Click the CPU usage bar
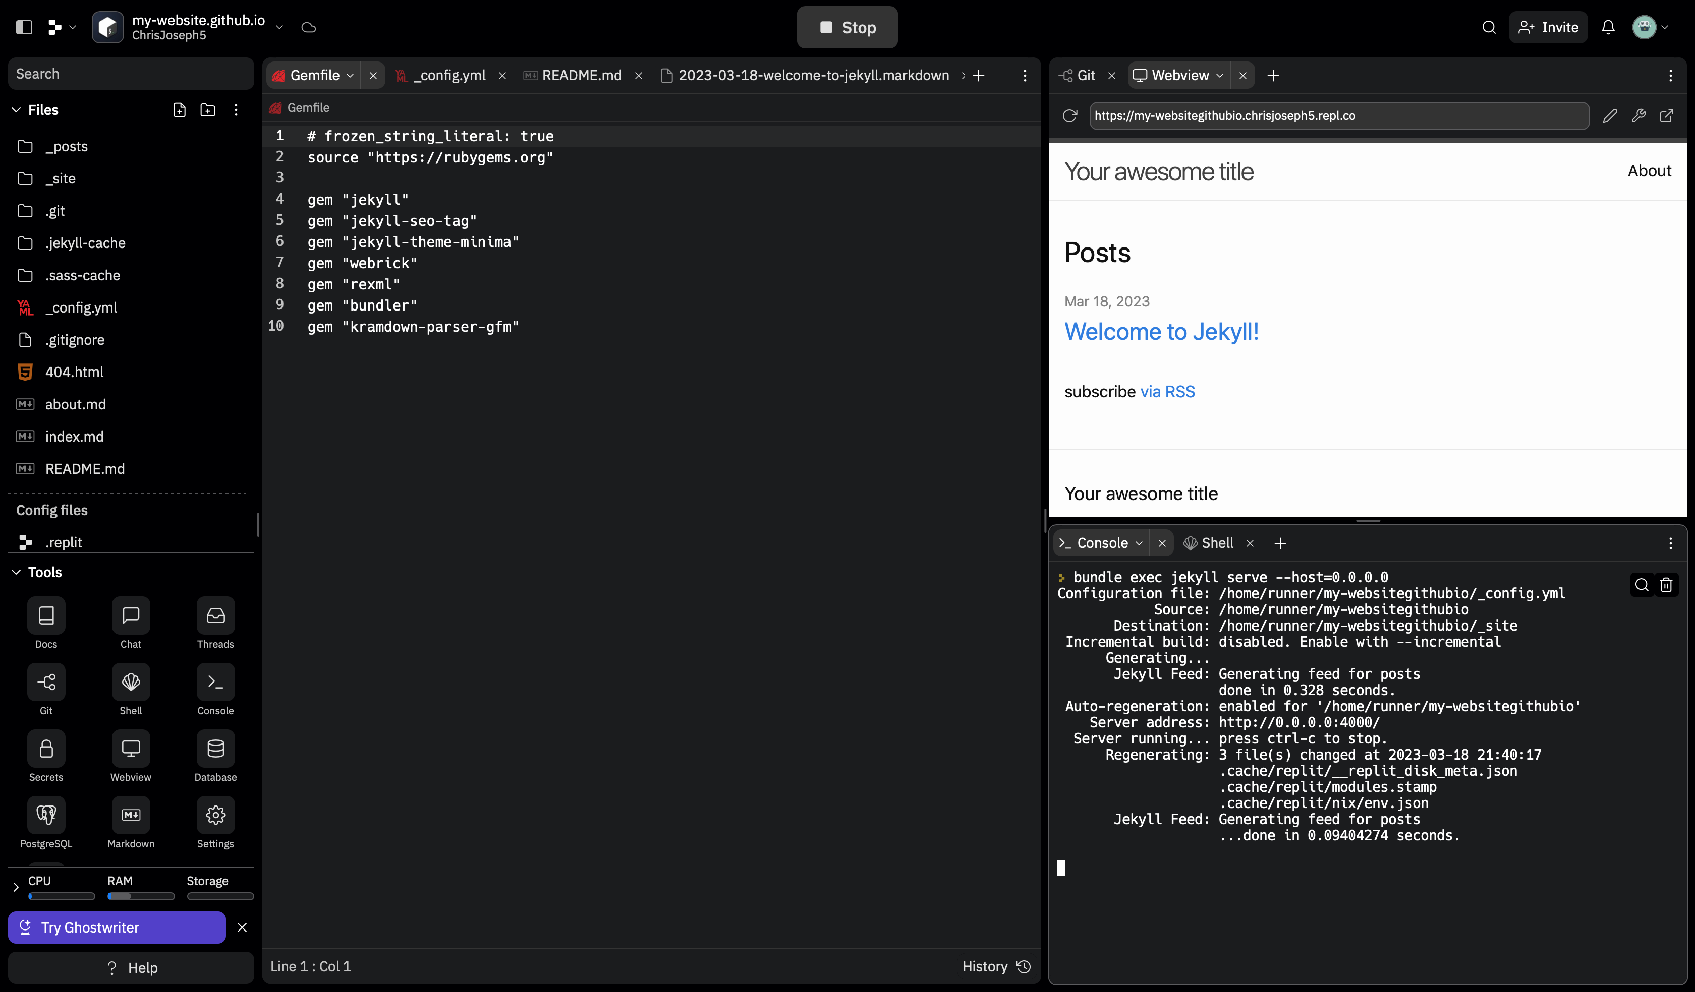Screen dimensions: 1695x992 click(x=61, y=896)
